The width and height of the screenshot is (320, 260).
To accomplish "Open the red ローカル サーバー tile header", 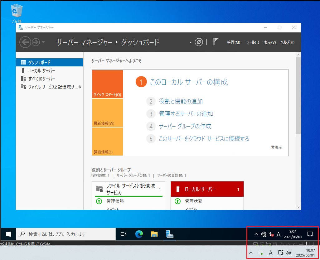I will (207, 189).
